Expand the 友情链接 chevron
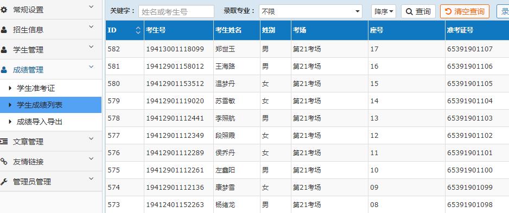This screenshot has height=213, width=509. (x=91, y=159)
